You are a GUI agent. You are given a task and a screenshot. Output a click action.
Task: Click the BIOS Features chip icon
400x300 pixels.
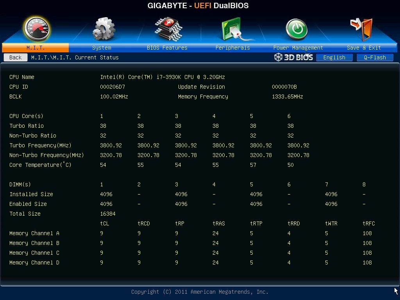pyautogui.click(x=168, y=29)
